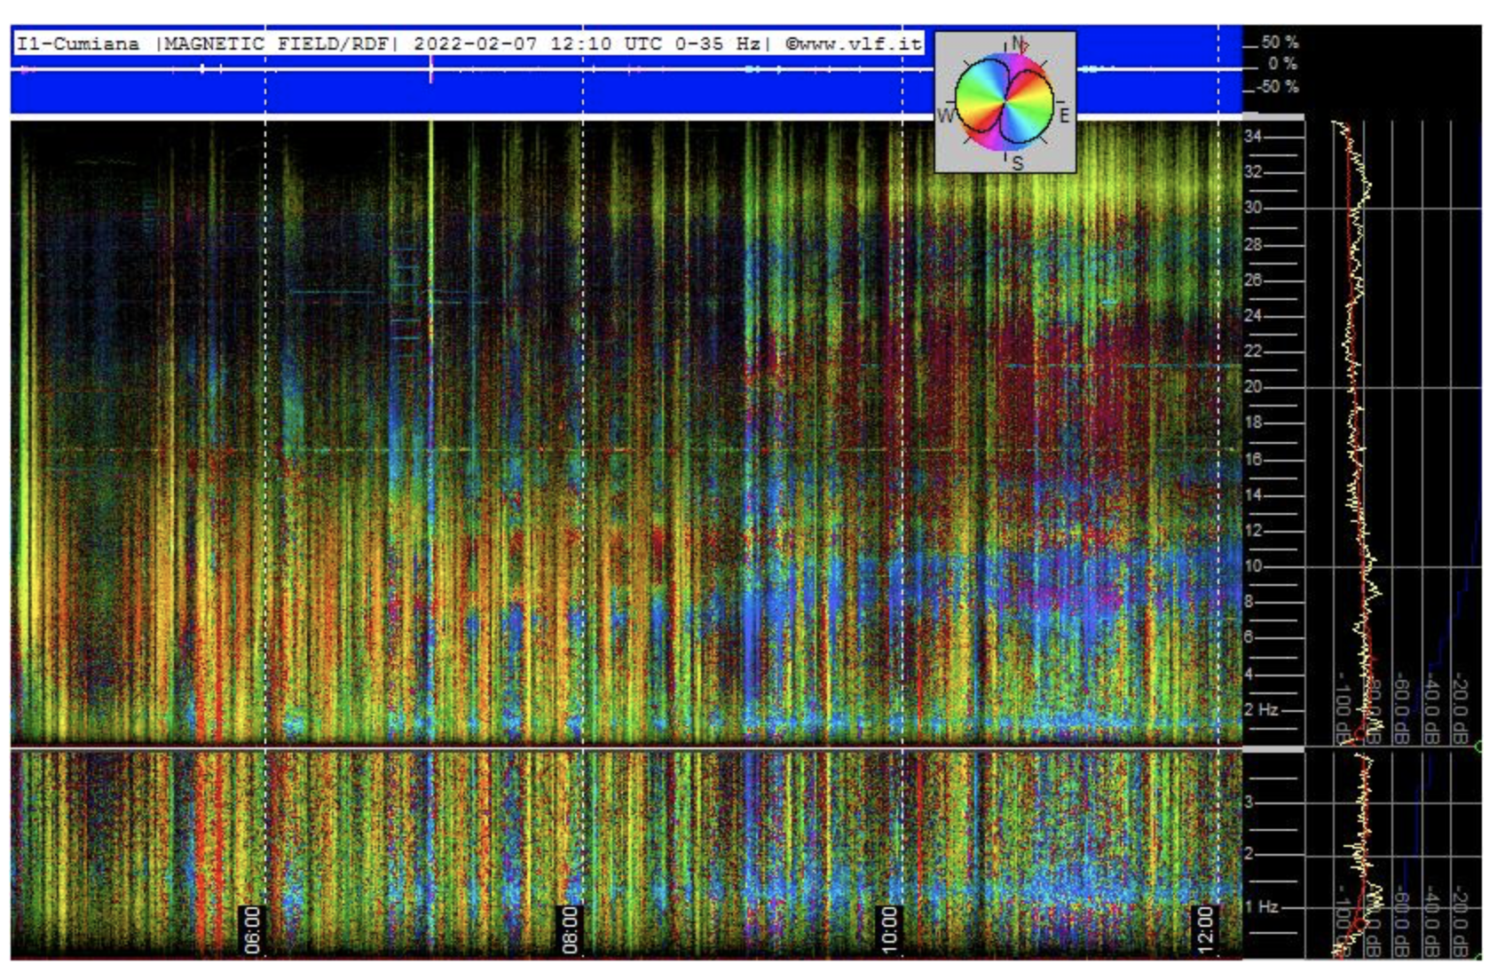Click the N letter on the compass
The image size is (1505, 980).
(x=1019, y=43)
